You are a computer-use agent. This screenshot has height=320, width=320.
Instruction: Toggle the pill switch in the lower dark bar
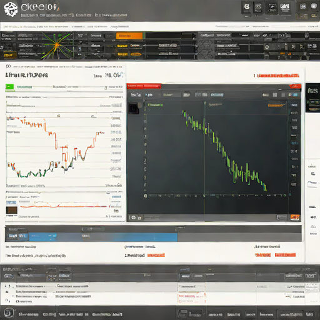(x=9, y=276)
